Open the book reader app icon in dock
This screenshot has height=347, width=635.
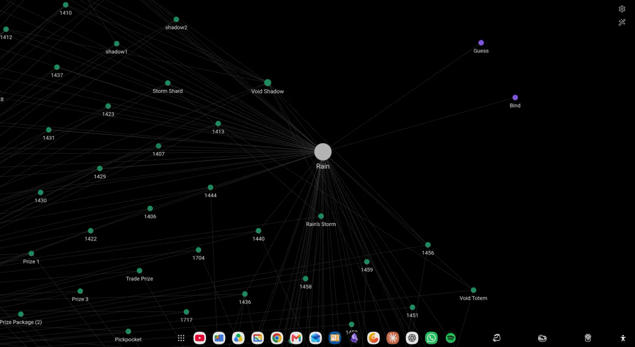(x=335, y=338)
